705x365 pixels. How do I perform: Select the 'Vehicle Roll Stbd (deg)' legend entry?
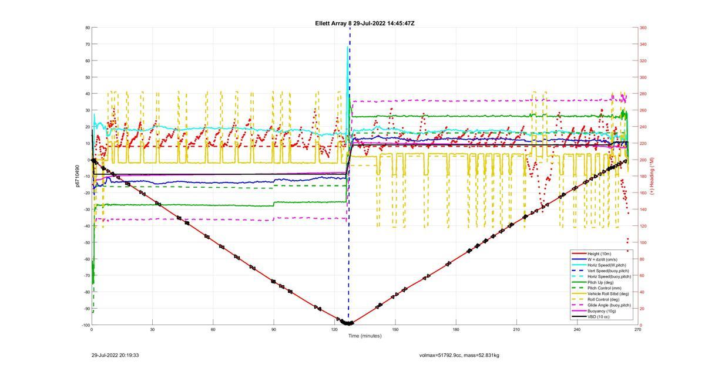(608, 293)
